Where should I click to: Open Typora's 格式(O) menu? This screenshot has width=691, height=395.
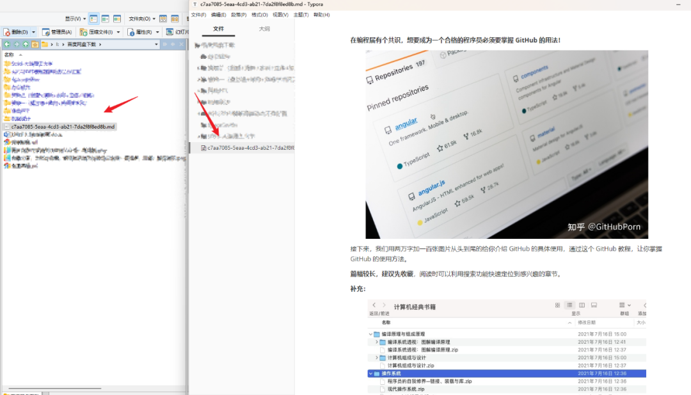pyautogui.click(x=260, y=15)
